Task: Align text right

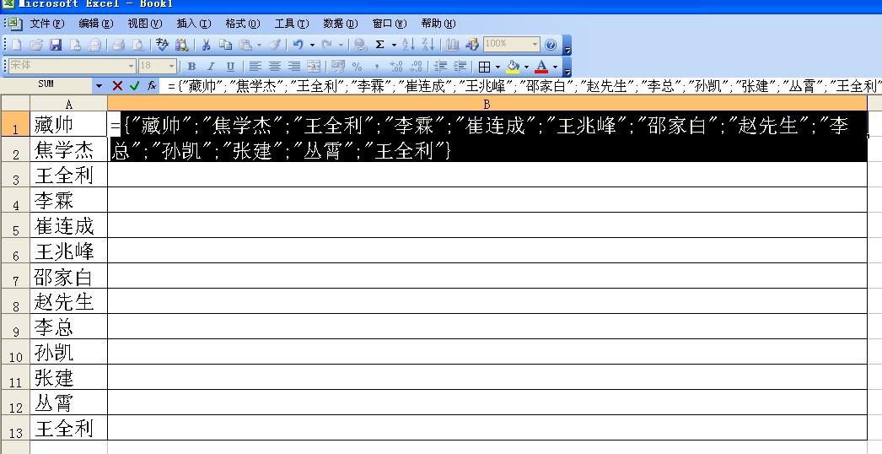Action: click(x=293, y=67)
